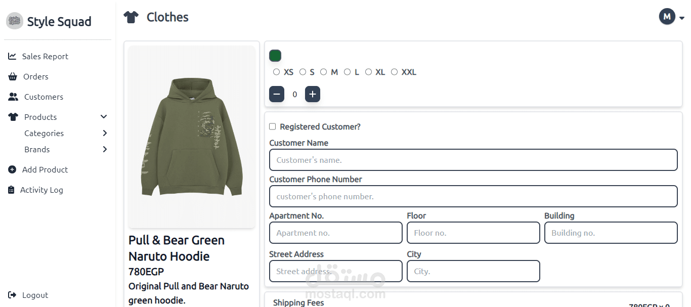
Task: Click the Original Pull and Bear description text
Action: (x=189, y=293)
